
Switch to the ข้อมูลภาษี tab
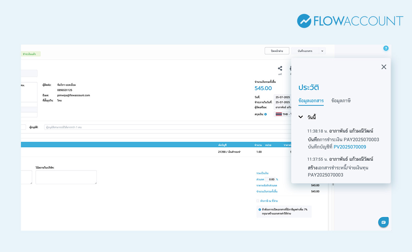pyautogui.click(x=341, y=101)
